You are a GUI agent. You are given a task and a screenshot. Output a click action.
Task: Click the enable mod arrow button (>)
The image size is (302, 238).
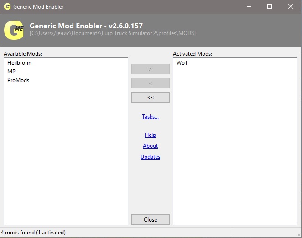pos(151,69)
